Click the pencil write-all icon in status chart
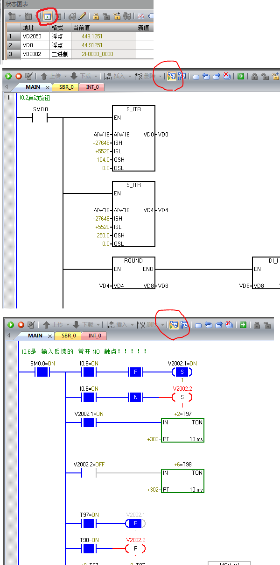The image size is (280, 565). 82,16
